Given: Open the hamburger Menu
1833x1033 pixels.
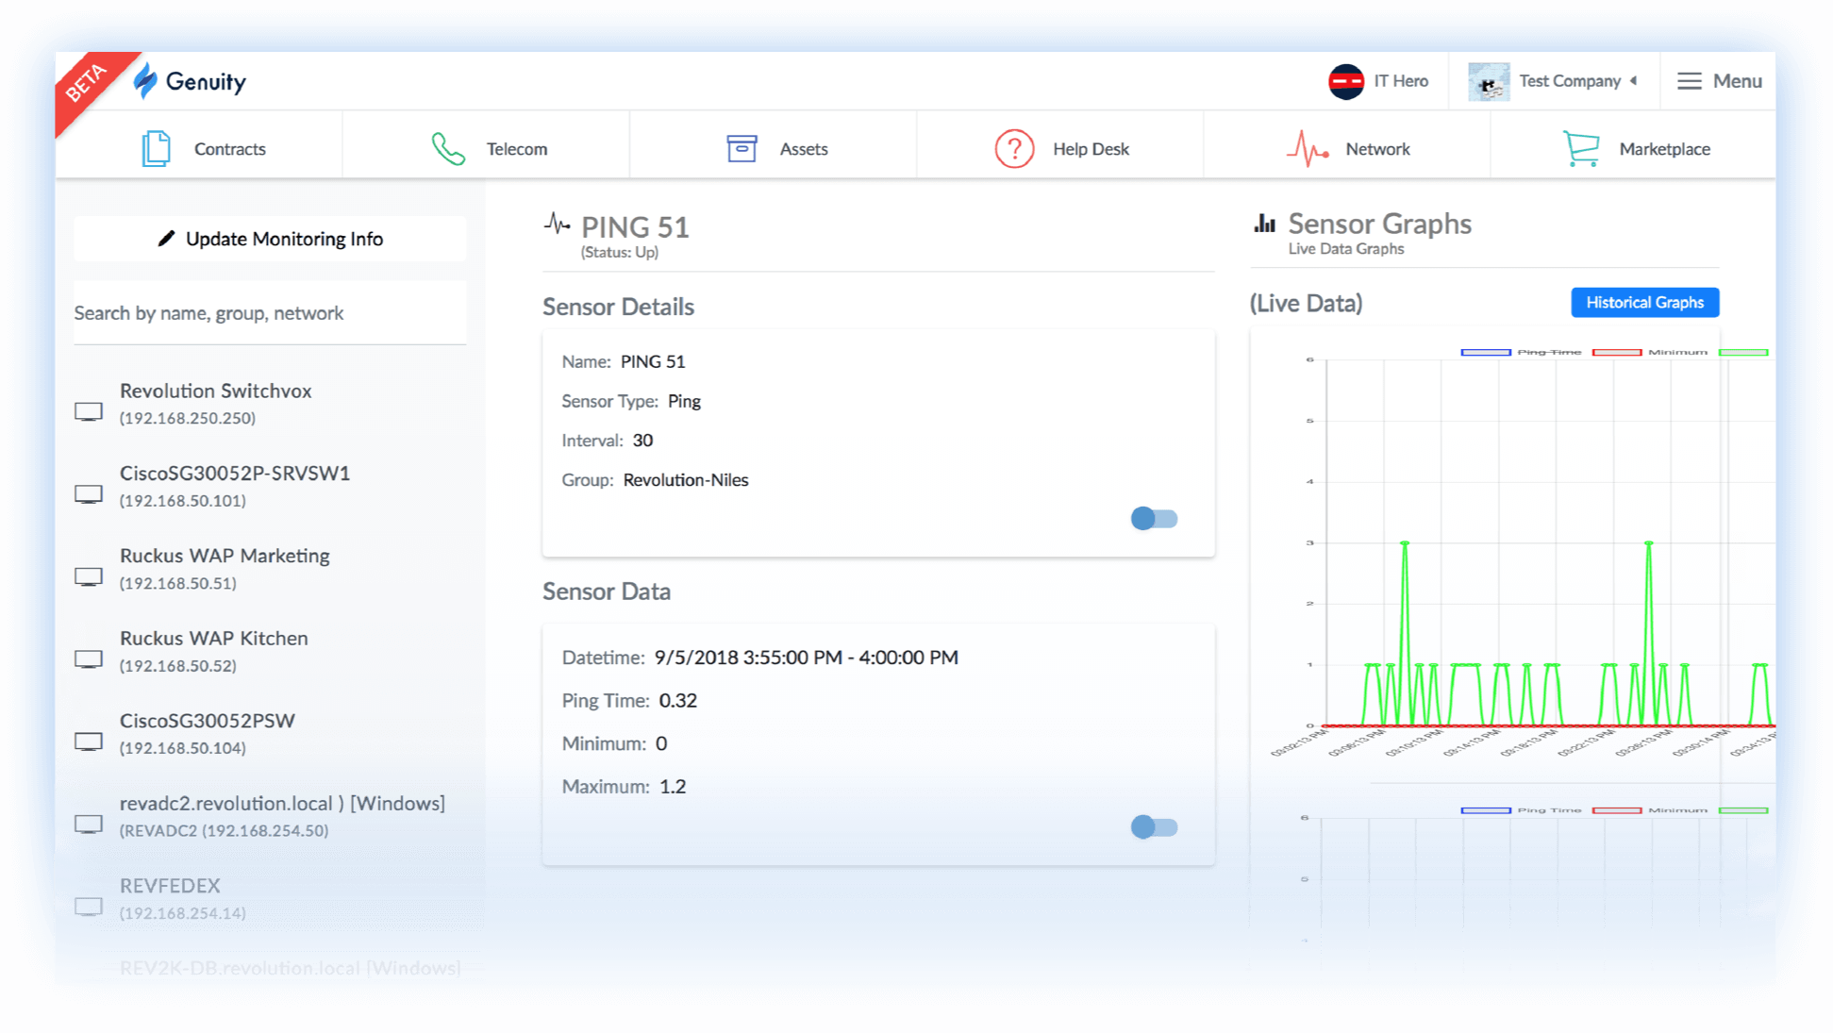Looking at the screenshot, I should point(1718,81).
